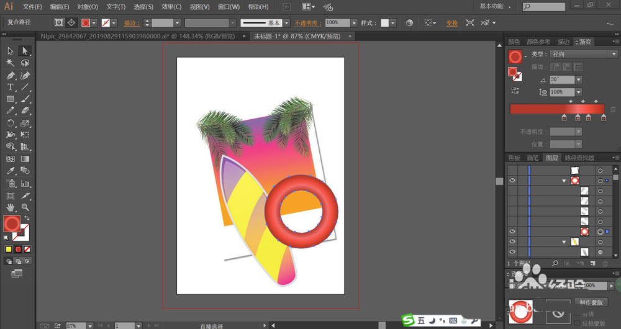621x329 pixels.
Task: Set stroke to None using the toolbox swatch
Action: coord(27,249)
